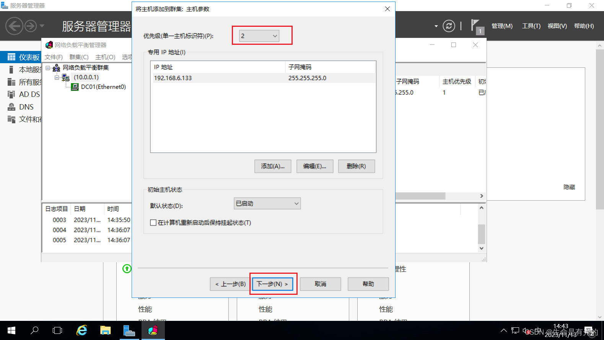Select the 网络负载平衡群集 tree icon
The image size is (604, 340).
point(56,68)
